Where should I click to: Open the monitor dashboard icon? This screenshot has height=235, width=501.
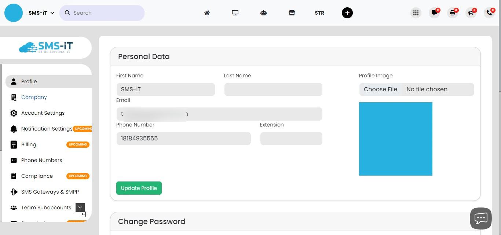235,13
